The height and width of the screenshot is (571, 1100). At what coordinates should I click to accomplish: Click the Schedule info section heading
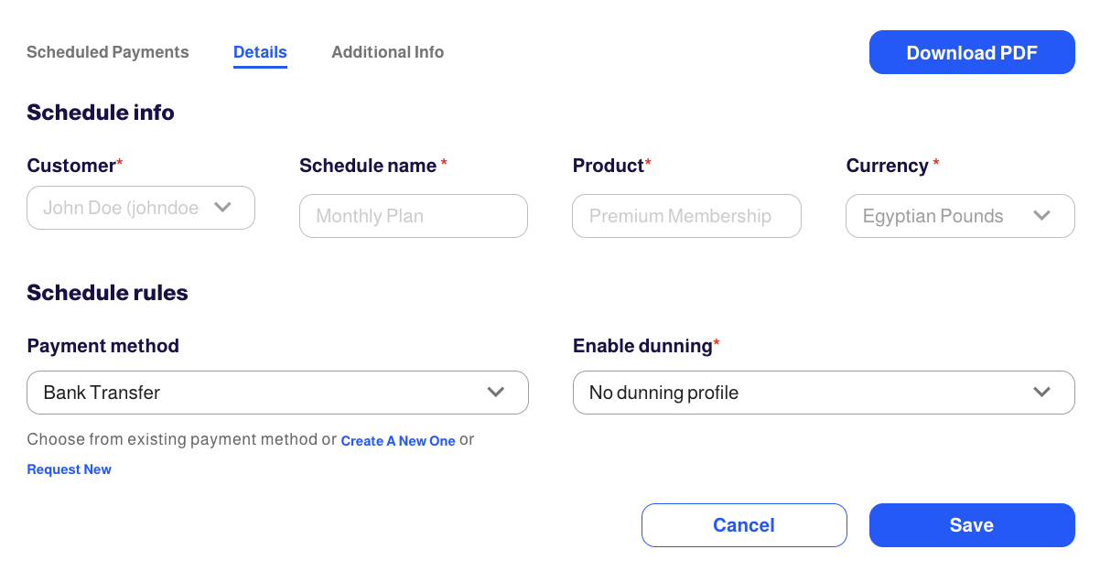101,113
